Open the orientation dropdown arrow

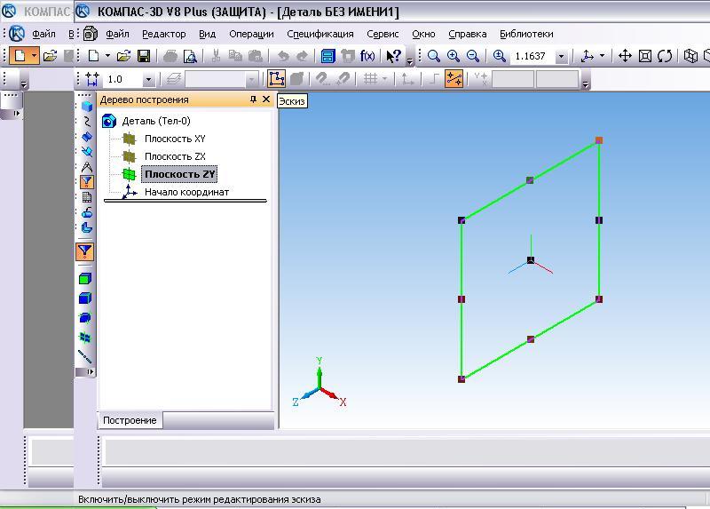[603, 56]
